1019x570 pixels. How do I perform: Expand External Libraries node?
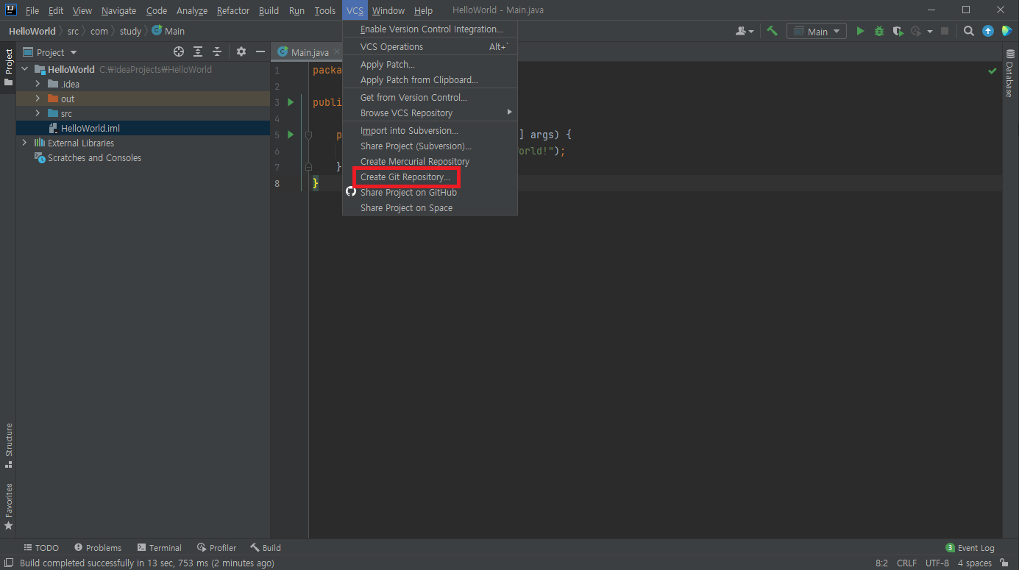tap(24, 143)
